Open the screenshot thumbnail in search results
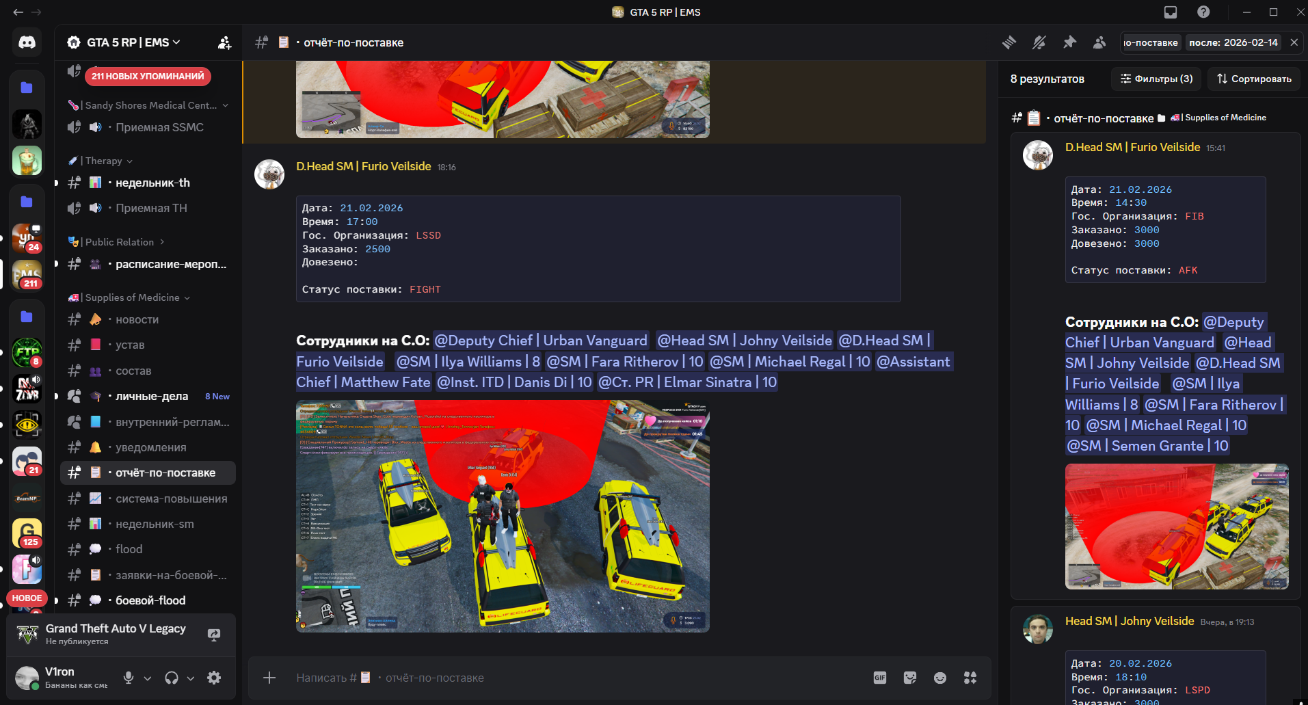The height and width of the screenshot is (705, 1308). coord(1177,527)
